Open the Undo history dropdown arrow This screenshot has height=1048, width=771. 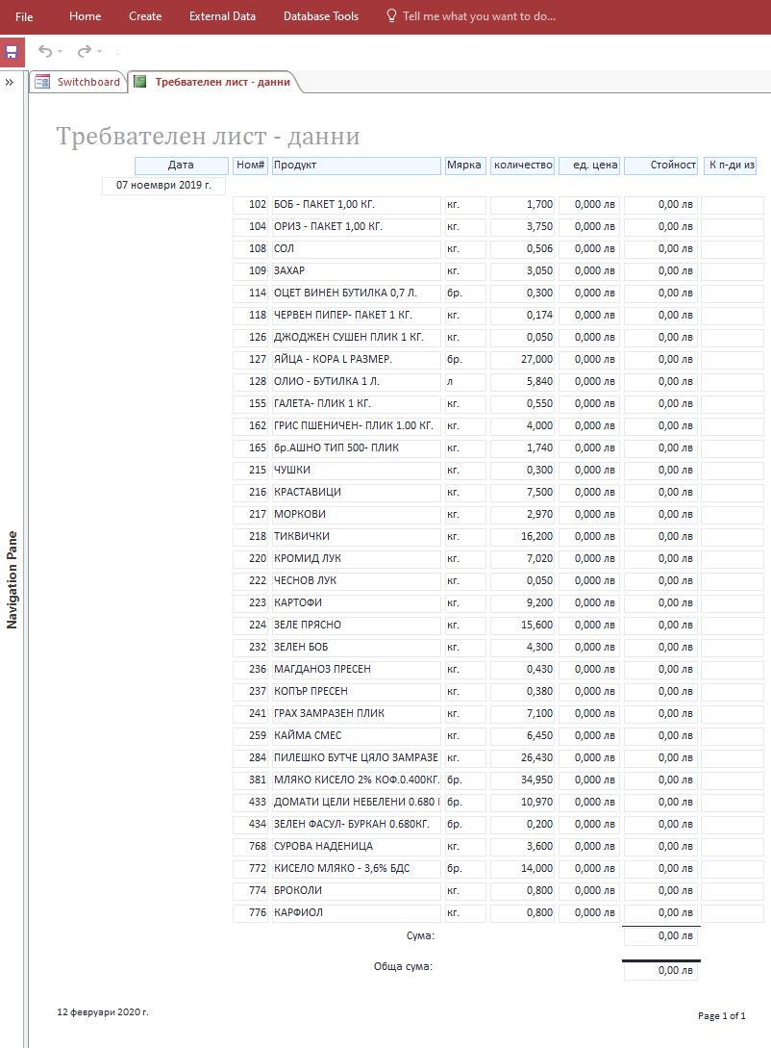[x=60, y=51]
